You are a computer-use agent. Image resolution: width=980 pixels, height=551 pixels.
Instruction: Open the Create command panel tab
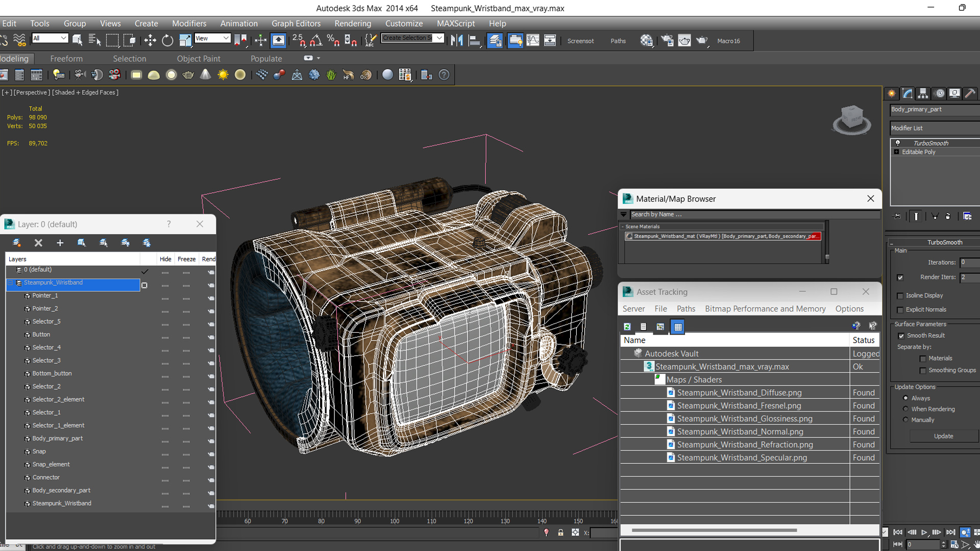click(892, 93)
